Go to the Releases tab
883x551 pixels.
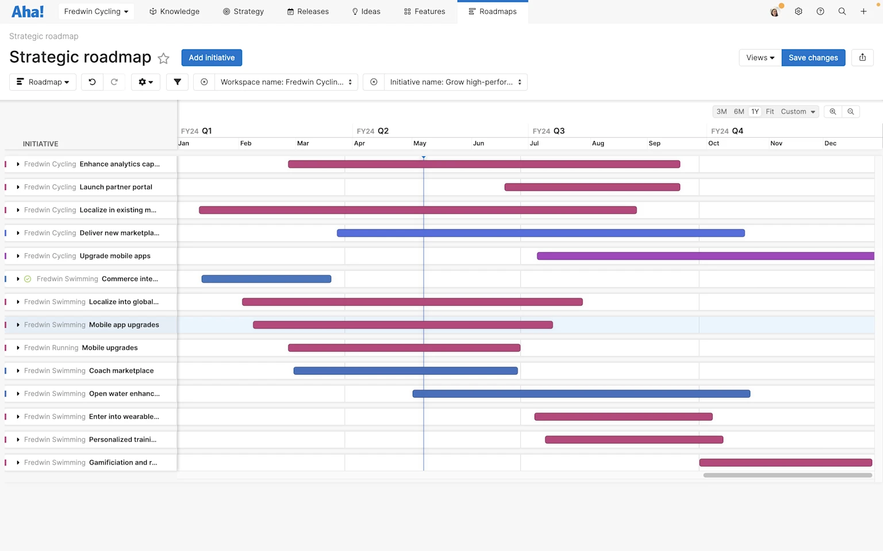(308, 11)
